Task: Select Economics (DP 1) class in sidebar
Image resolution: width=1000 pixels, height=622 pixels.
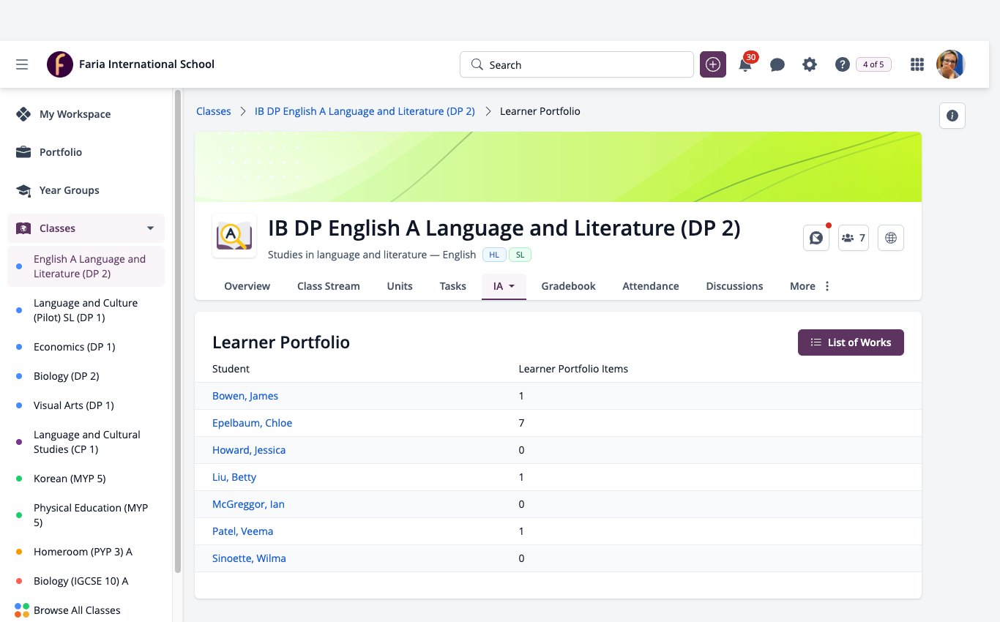Action: [x=74, y=347]
